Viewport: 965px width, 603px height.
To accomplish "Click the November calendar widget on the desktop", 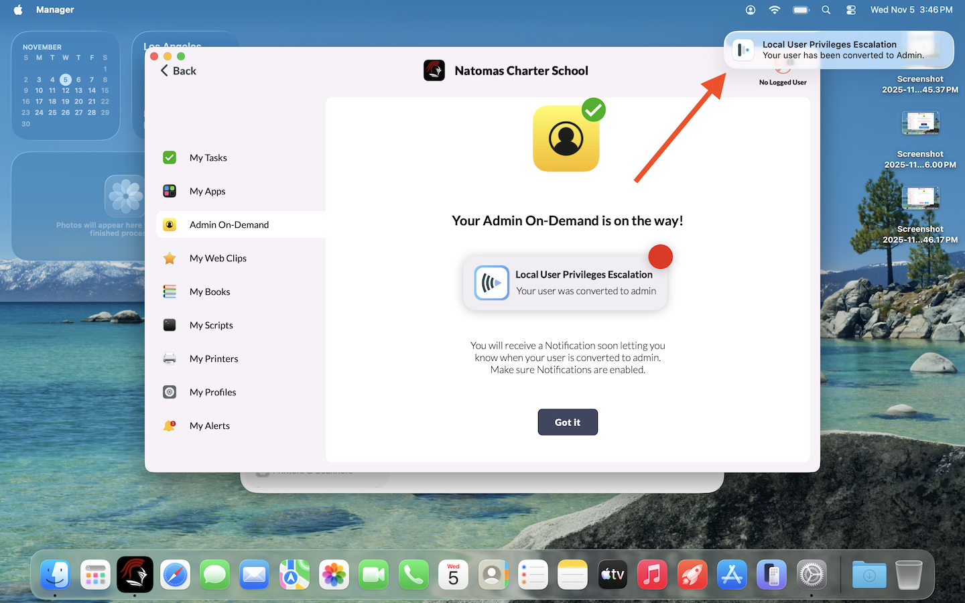I will tap(66, 86).
